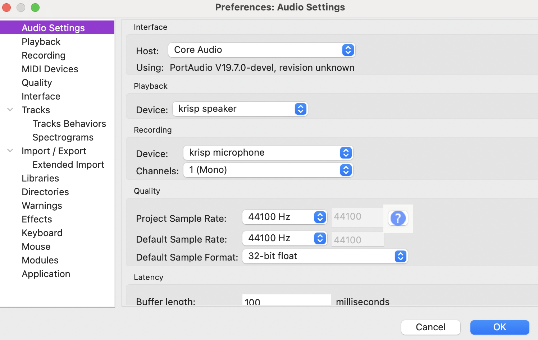This screenshot has height=340, width=538.
Task: Open the Spectrograms preferences page
Action: coord(63,137)
